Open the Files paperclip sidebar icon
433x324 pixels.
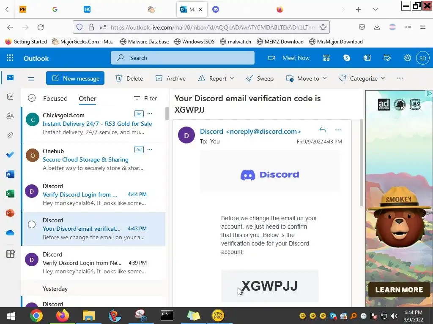point(10,135)
